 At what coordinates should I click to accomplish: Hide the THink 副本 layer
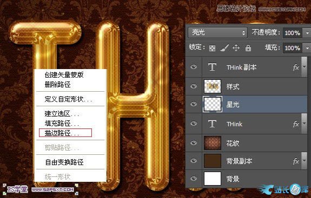click(x=194, y=67)
